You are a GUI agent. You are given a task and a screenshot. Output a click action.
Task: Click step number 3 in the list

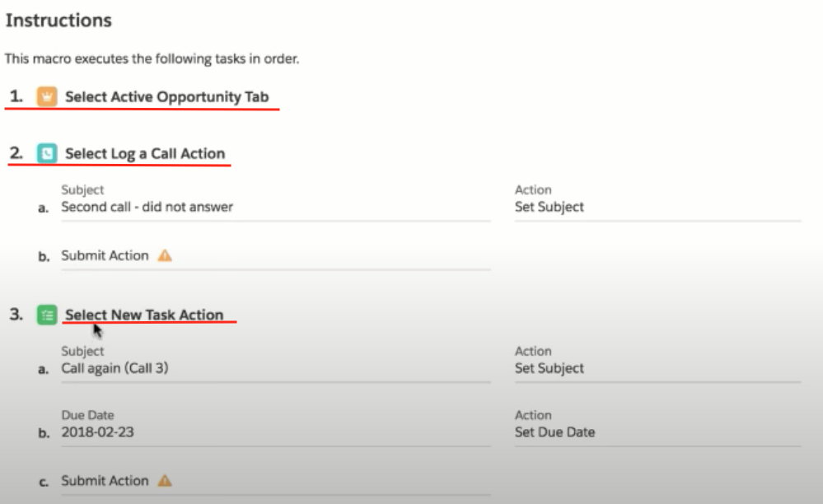[x=16, y=314]
